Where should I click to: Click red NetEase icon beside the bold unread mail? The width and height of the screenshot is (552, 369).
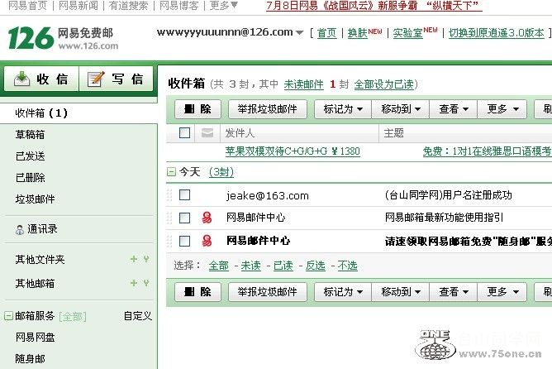(x=207, y=241)
